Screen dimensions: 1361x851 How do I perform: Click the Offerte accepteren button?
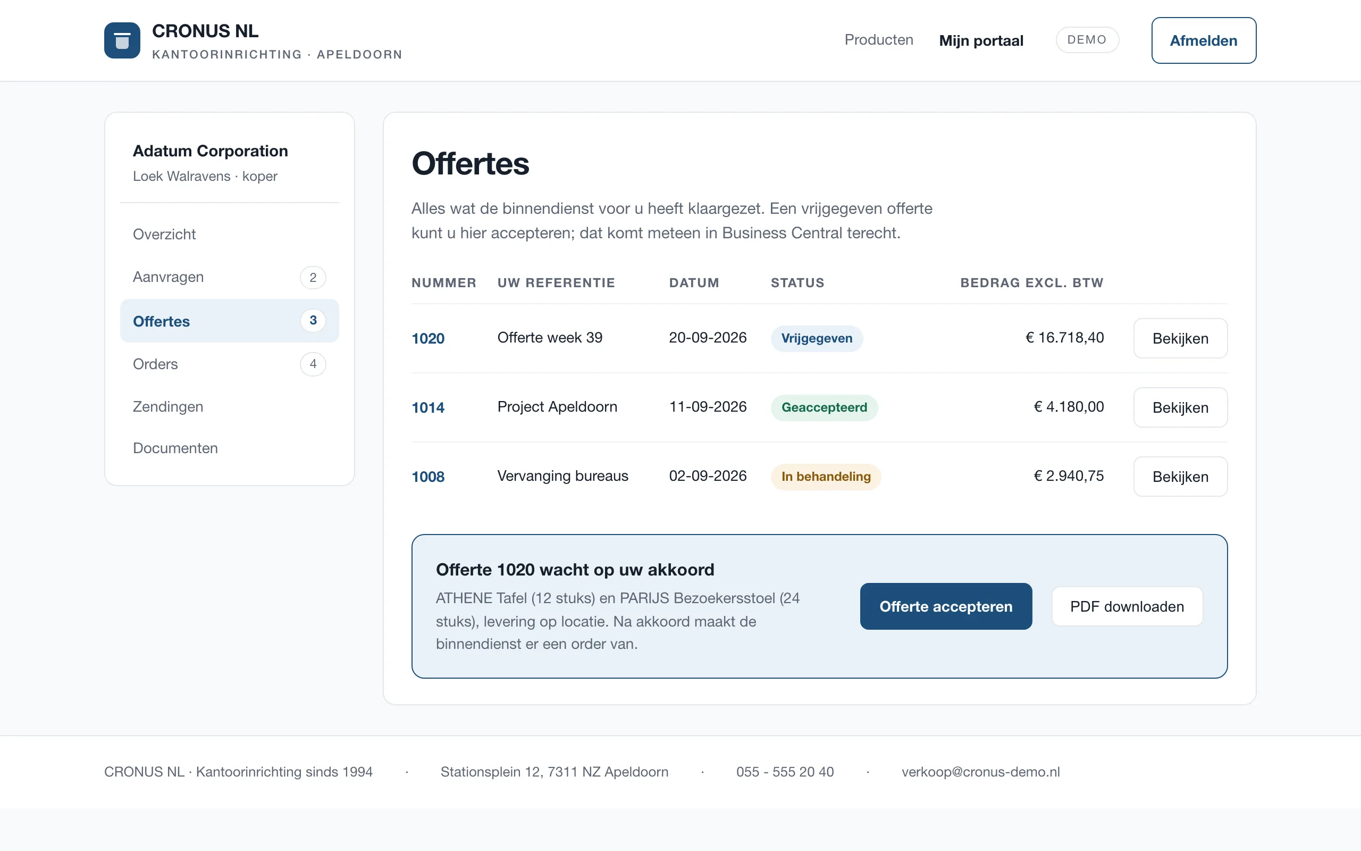pyautogui.click(x=946, y=606)
